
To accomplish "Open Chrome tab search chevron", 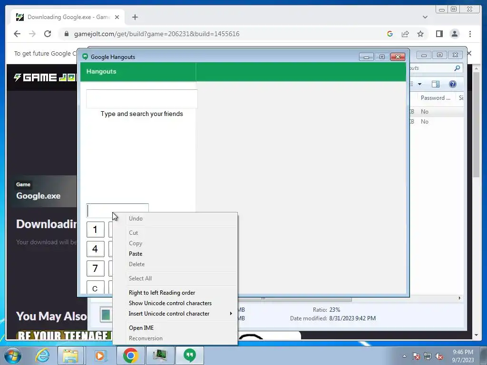I will (x=425, y=17).
